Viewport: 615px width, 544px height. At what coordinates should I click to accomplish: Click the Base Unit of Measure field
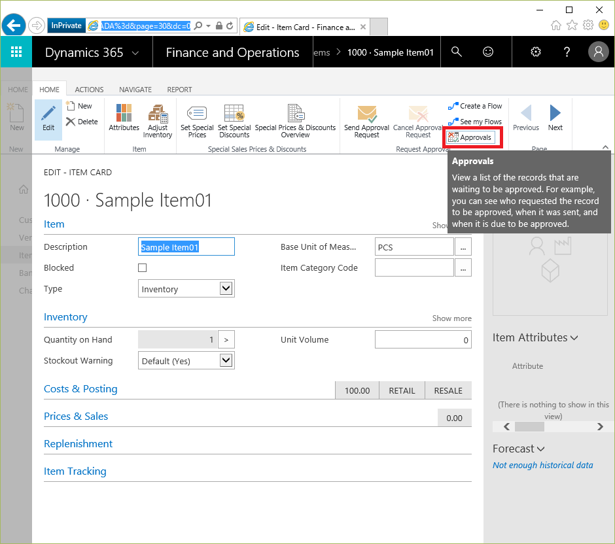[x=414, y=247]
